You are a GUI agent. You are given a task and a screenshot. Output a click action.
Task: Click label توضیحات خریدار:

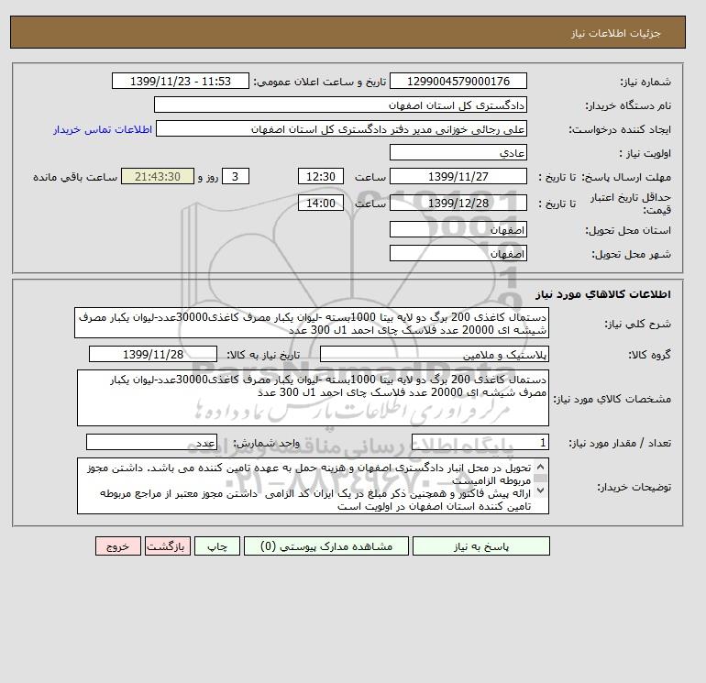(634, 487)
